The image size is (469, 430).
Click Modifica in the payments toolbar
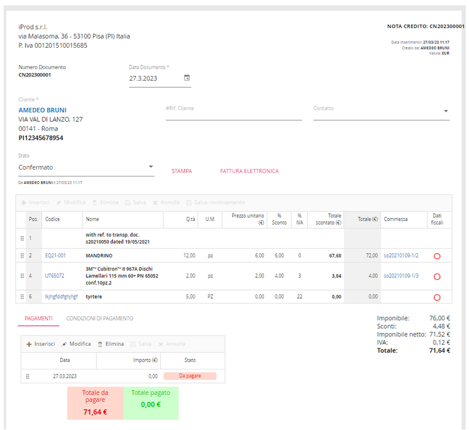pos(77,344)
